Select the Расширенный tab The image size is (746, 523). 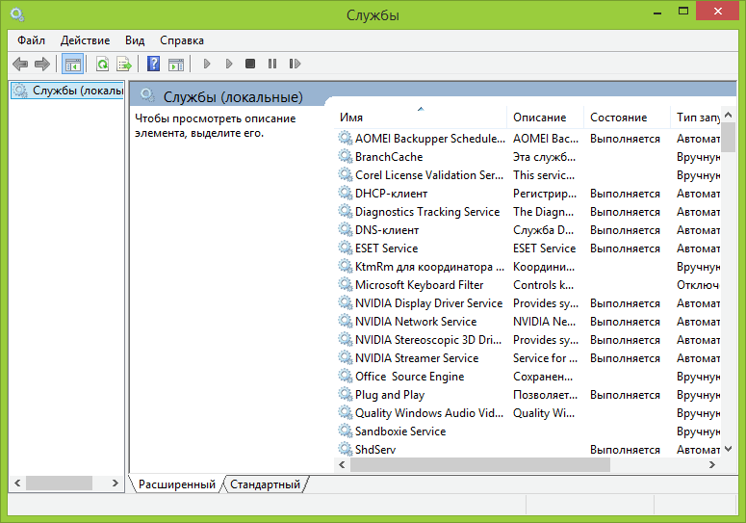(176, 484)
